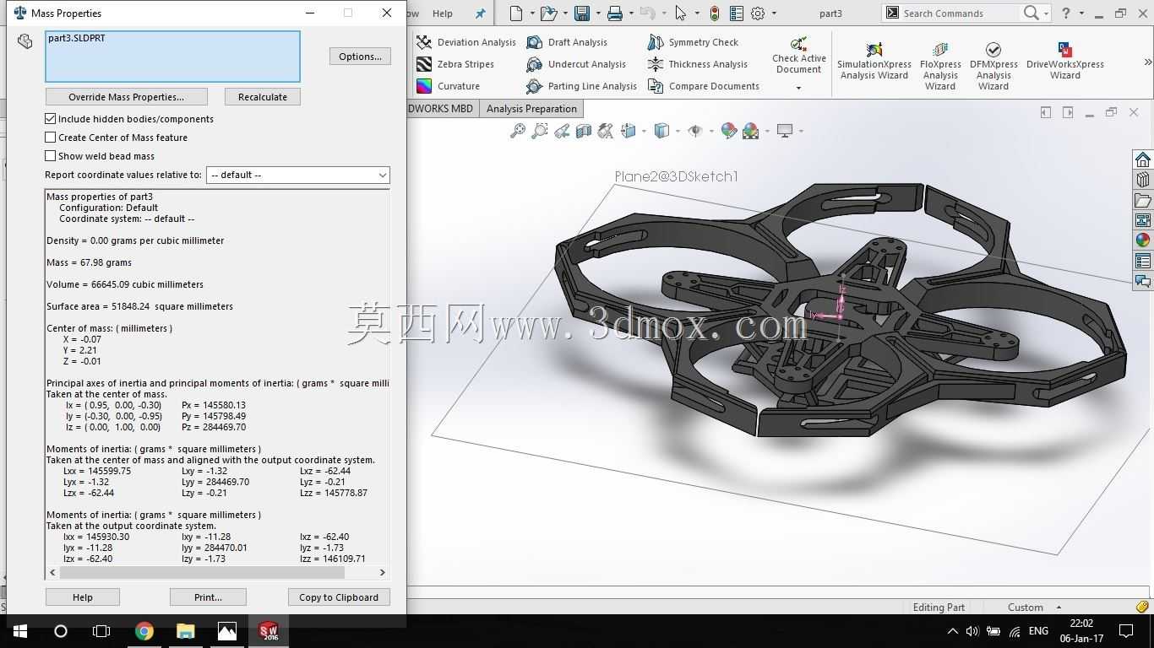Image resolution: width=1154 pixels, height=648 pixels.
Task: Open Design Library task pane
Action: click(x=1143, y=181)
